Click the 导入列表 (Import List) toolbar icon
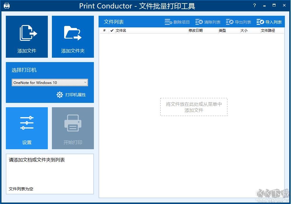 (260, 22)
